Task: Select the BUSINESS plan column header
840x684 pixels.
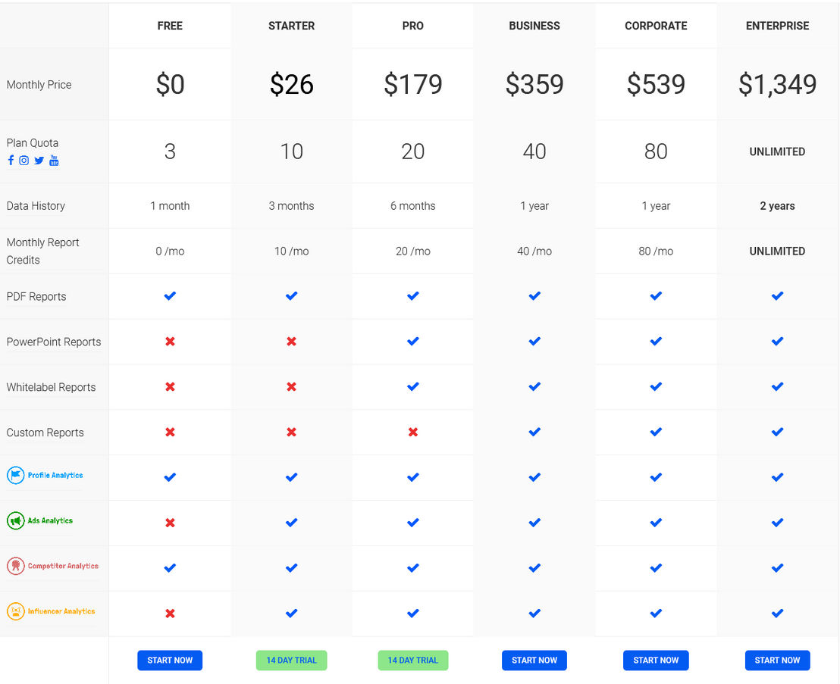Action: [x=534, y=26]
